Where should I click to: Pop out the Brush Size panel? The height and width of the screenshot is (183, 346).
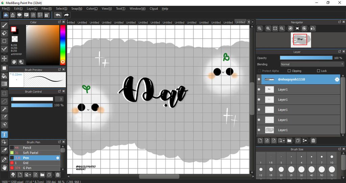(340, 149)
